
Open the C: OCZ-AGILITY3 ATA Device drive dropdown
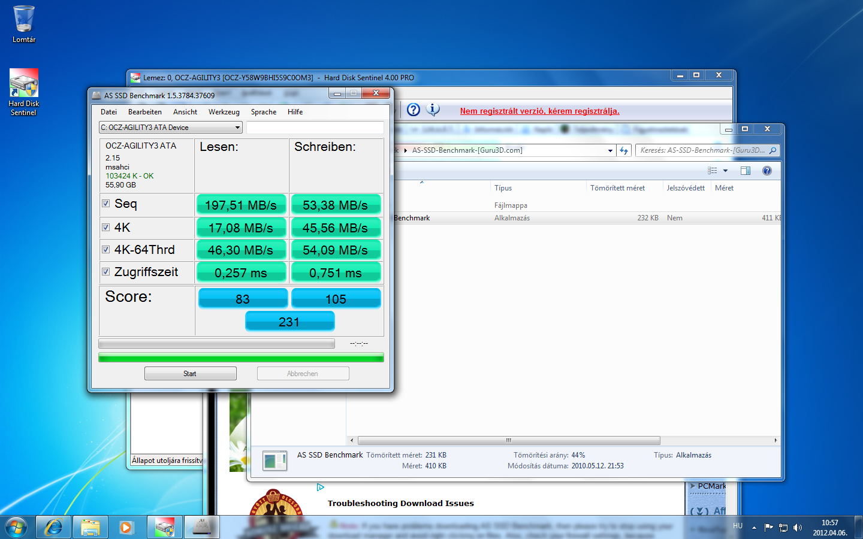[171, 127]
